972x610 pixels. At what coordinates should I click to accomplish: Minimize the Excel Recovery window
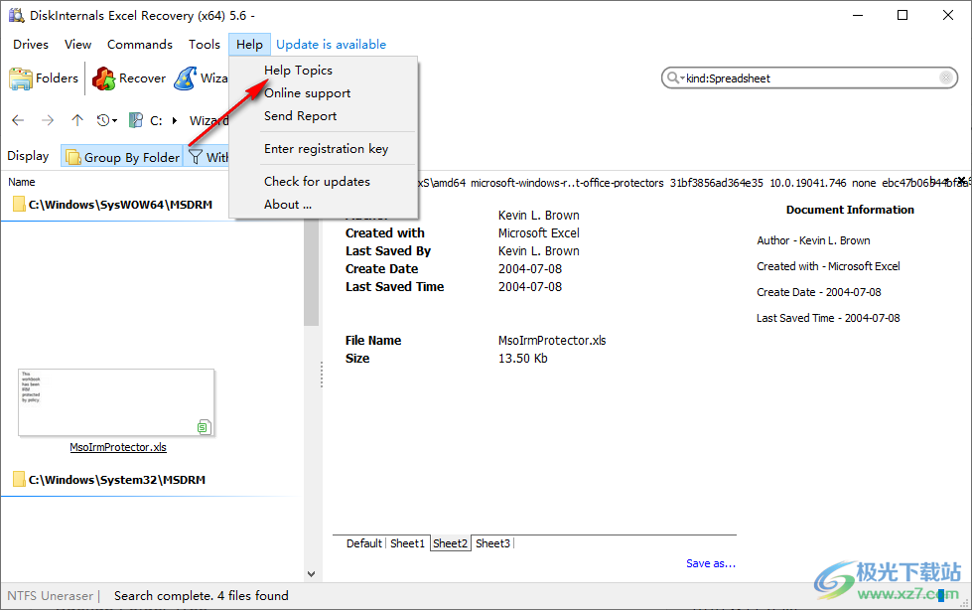click(x=858, y=16)
